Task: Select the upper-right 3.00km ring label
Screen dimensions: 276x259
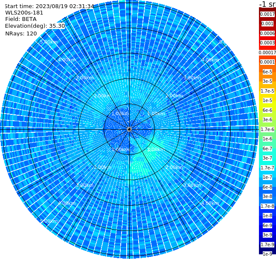Action: [x=192, y=78]
